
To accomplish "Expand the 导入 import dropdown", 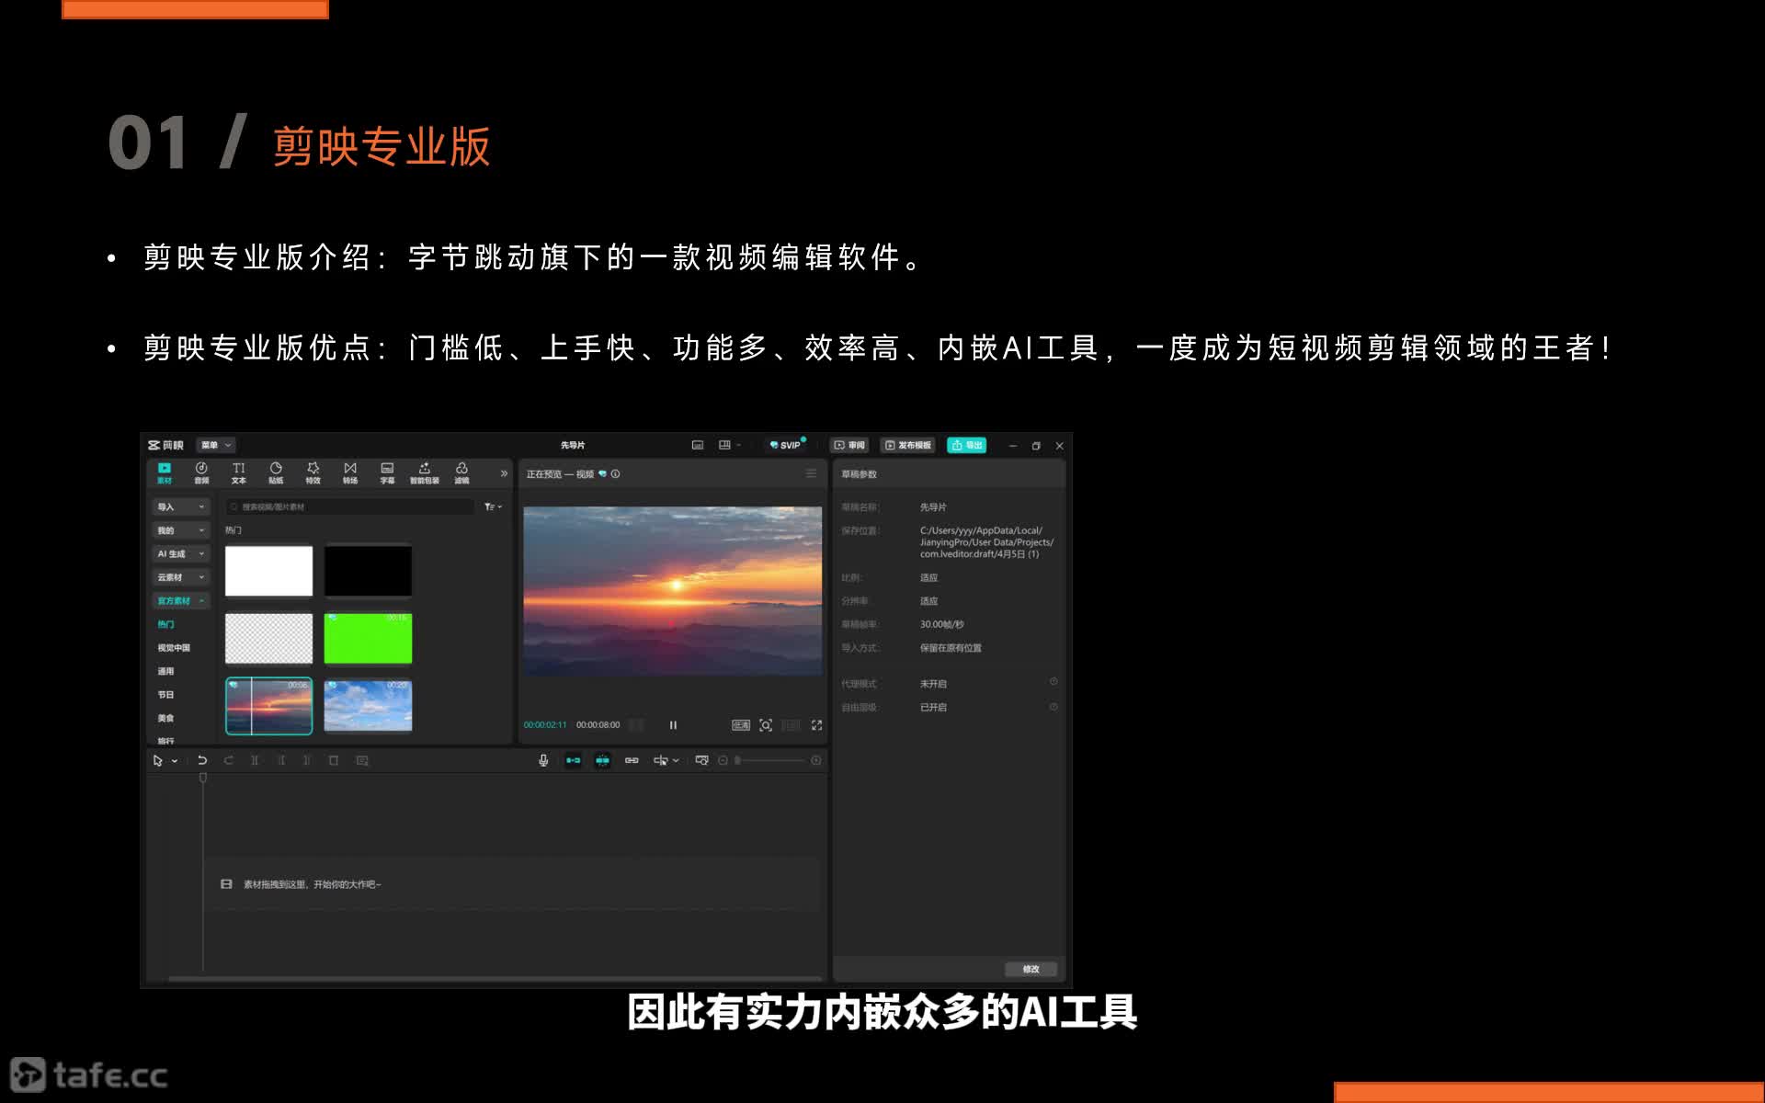I will click(x=181, y=506).
